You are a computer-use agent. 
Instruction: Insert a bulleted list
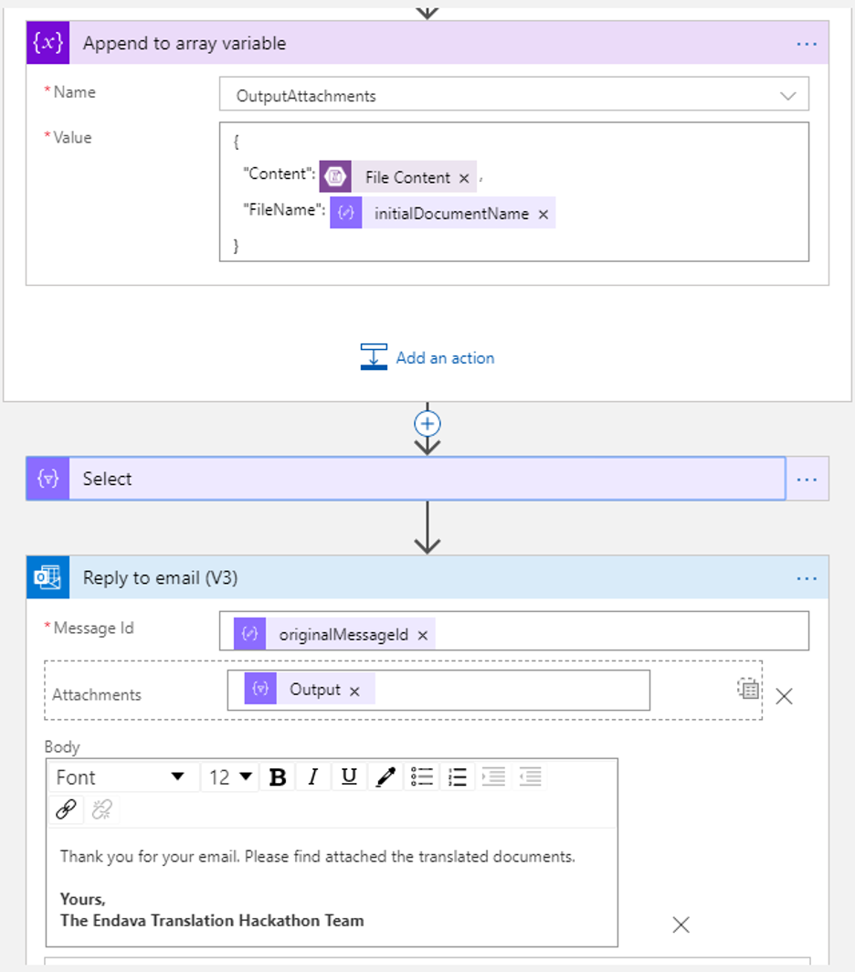422,777
